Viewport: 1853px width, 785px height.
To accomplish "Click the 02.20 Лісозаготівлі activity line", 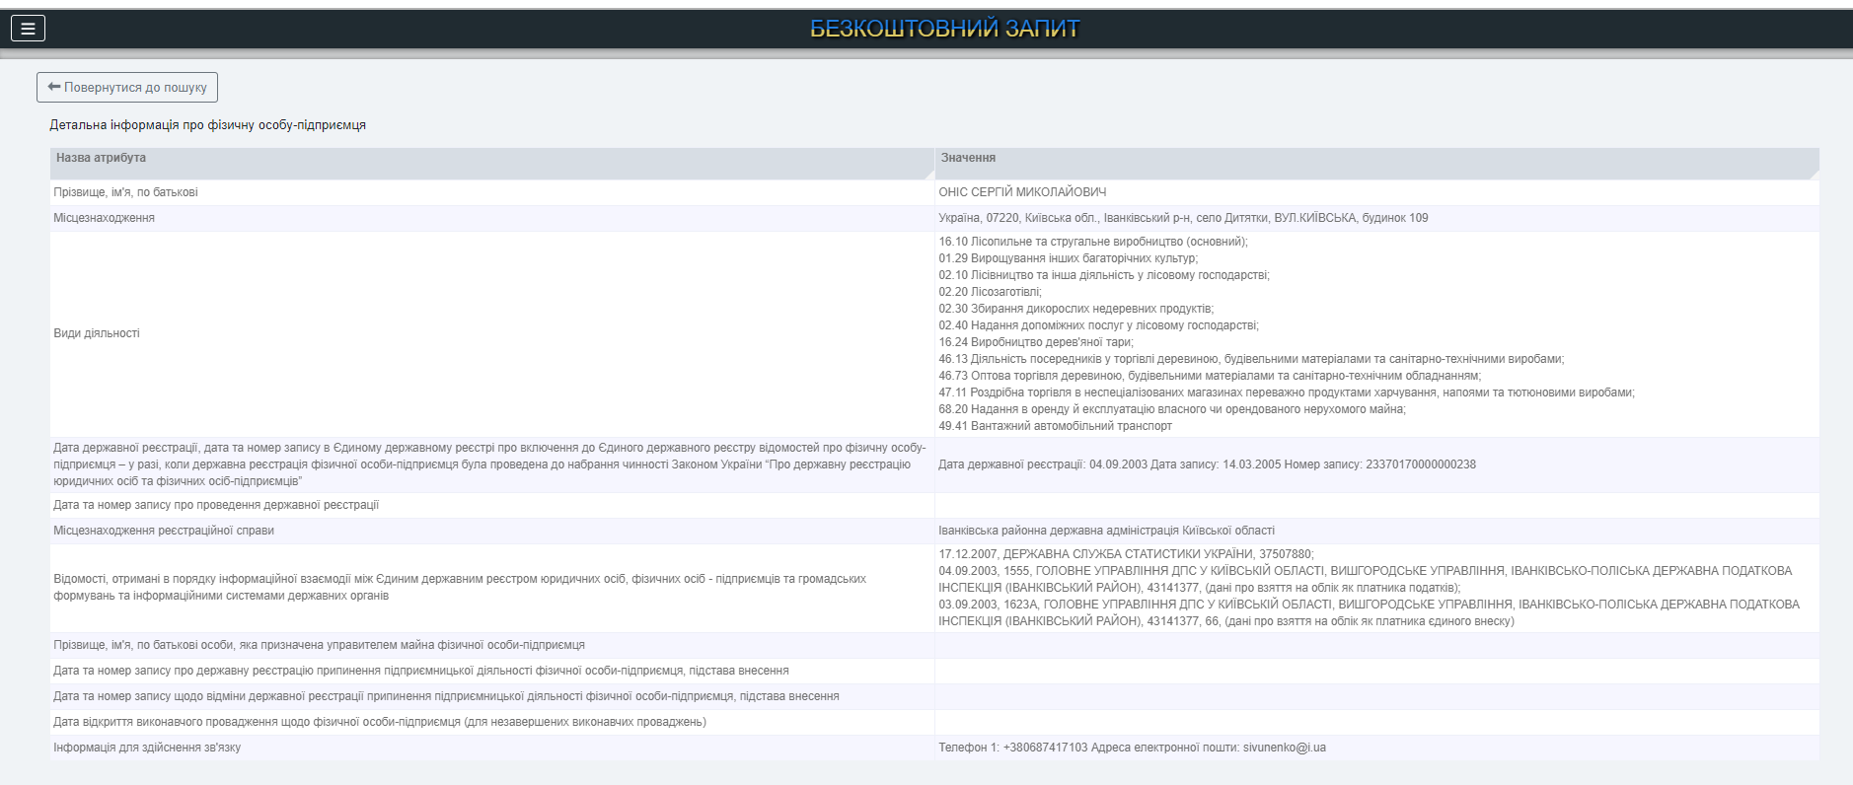I will coord(990,292).
